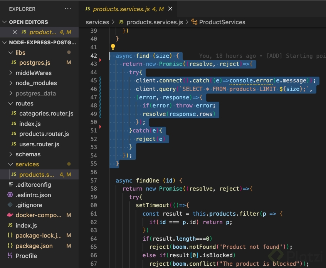
Task: Click the Procfile Heroku icon
Action: [10, 256]
